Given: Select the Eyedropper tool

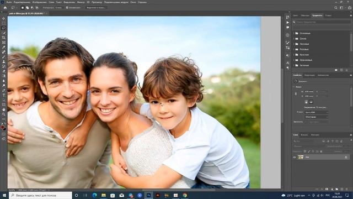Looking at the screenshot, I should 4,47.
